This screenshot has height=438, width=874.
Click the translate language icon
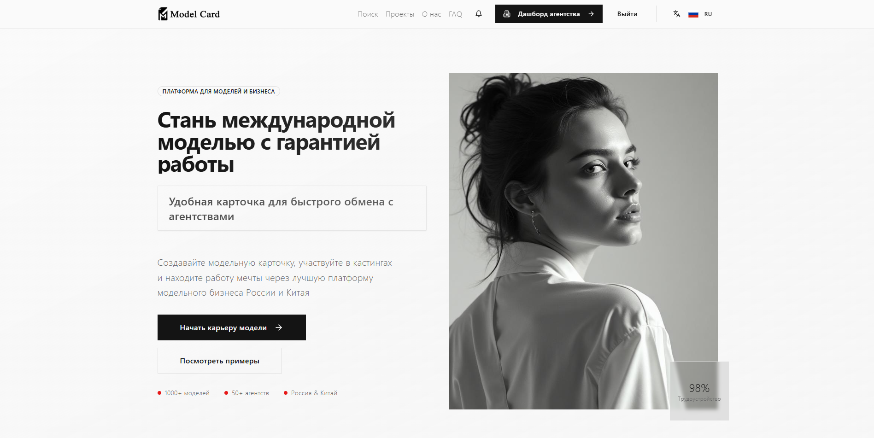676,14
